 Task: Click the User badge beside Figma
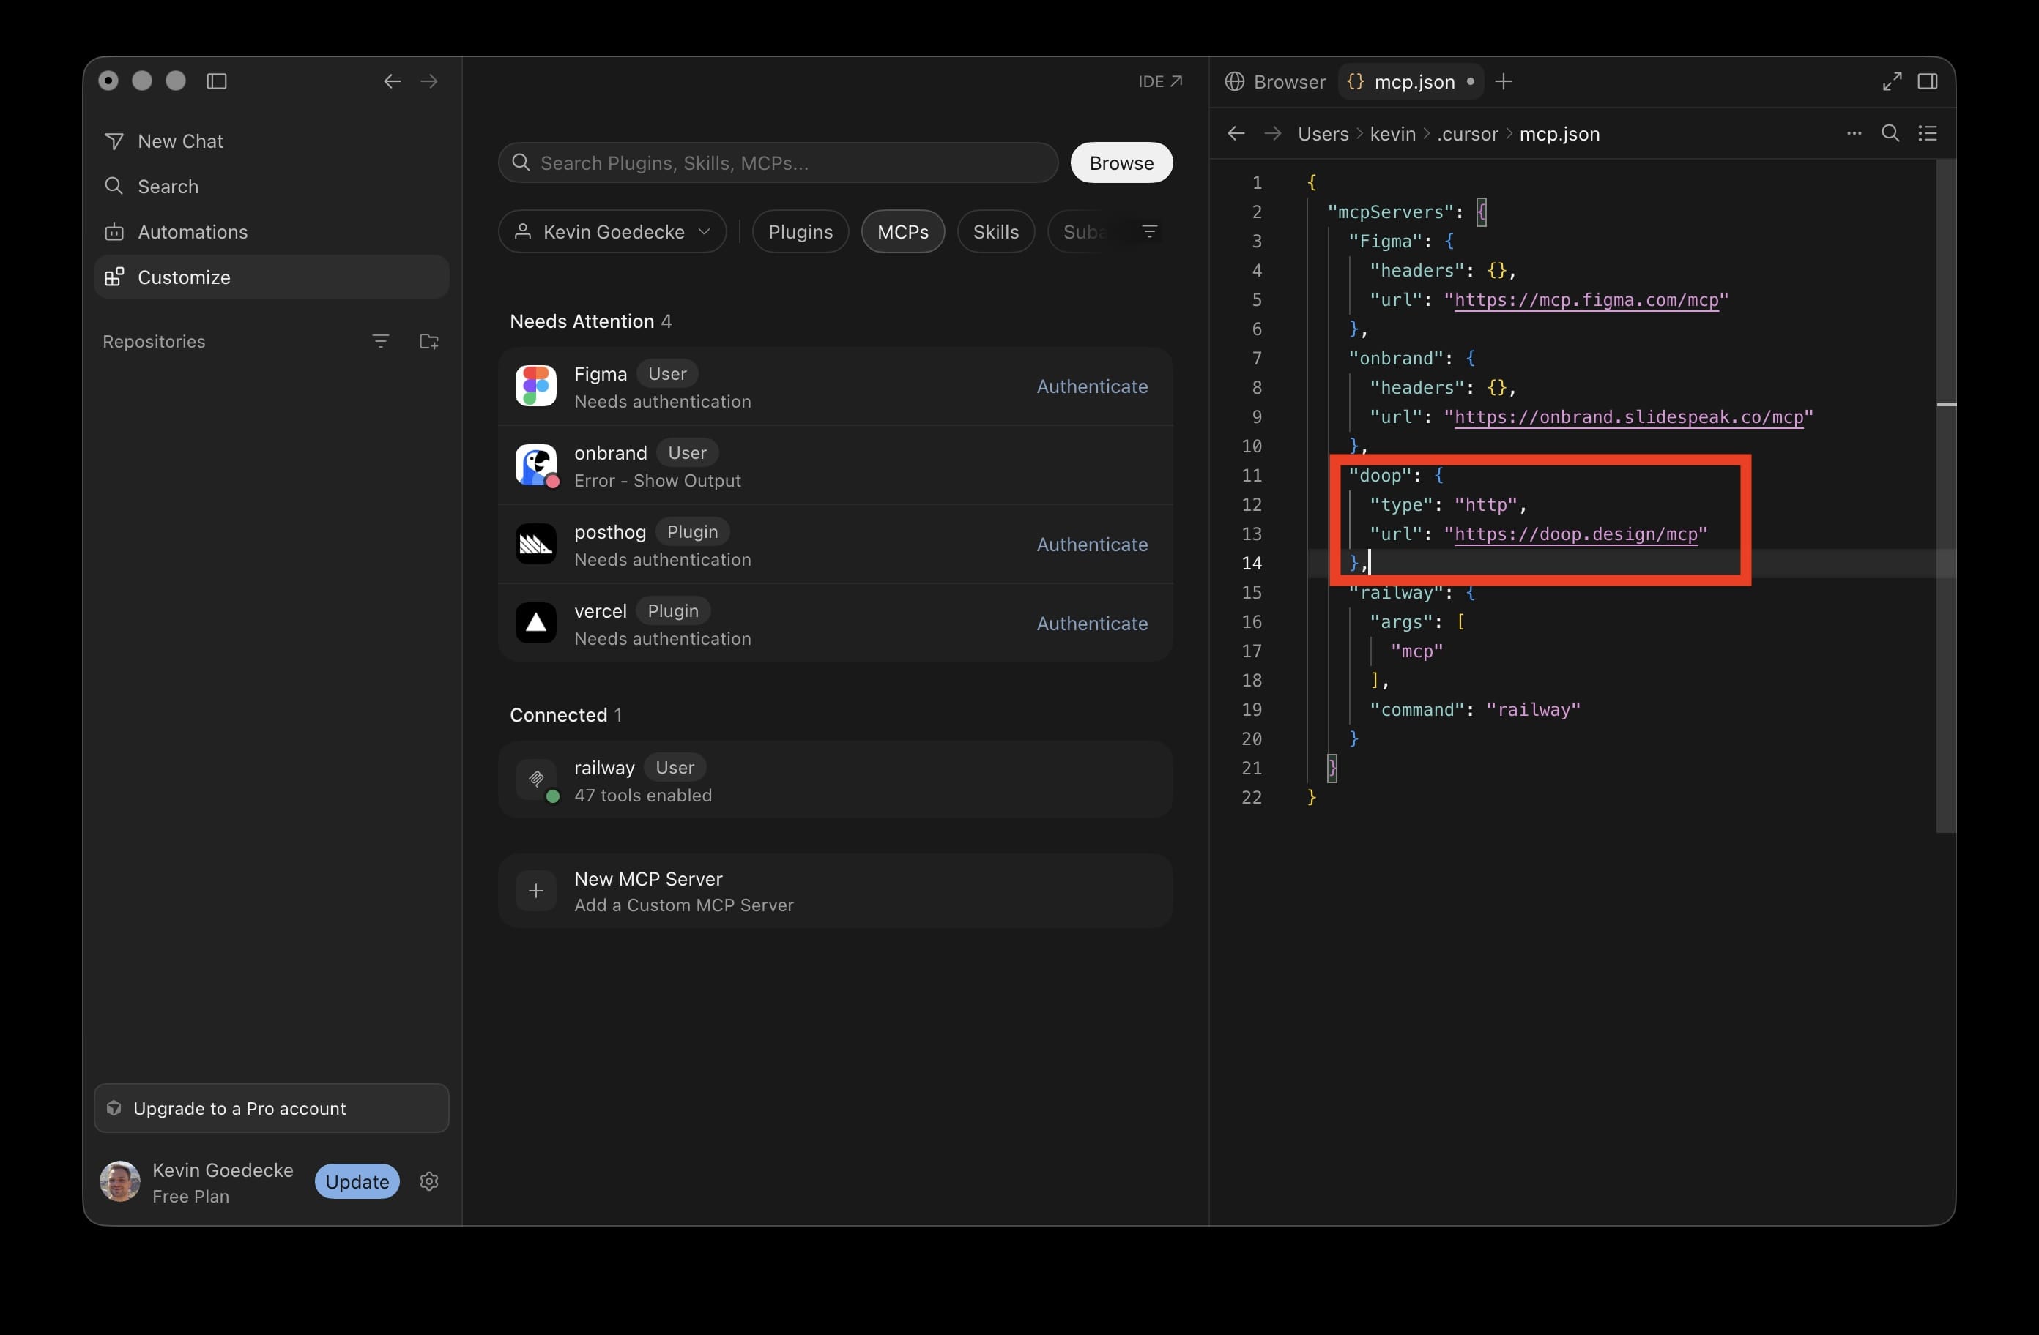coord(666,374)
